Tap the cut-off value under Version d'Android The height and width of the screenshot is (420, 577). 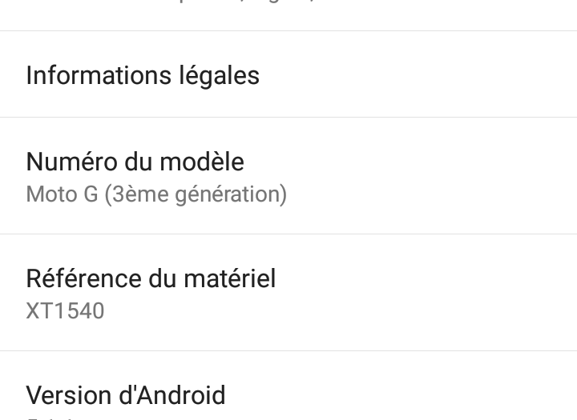(48, 417)
